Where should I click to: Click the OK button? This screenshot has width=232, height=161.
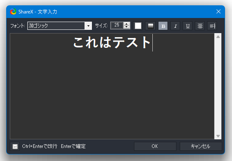click(x=155, y=146)
